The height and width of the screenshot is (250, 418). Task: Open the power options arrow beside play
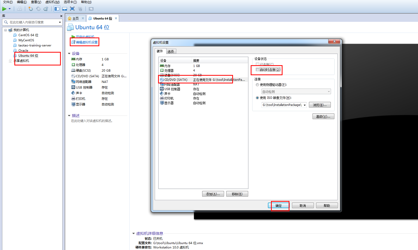point(10,9)
